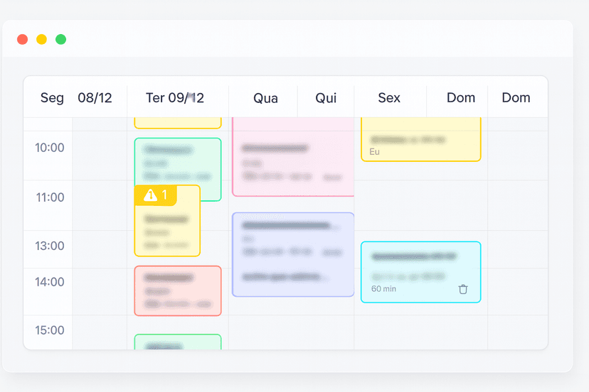
Task: Open the yellow event labeled Eu
Action: click(421, 139)
